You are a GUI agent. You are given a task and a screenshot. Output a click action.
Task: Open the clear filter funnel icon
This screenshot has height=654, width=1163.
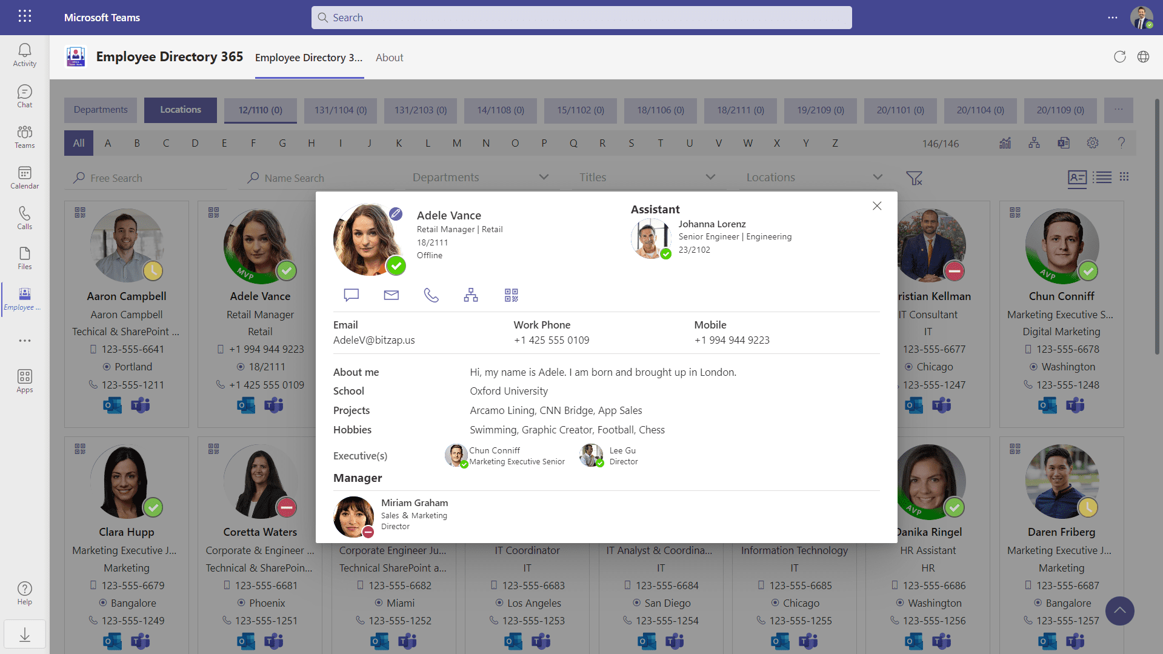[x=914, y=178]
